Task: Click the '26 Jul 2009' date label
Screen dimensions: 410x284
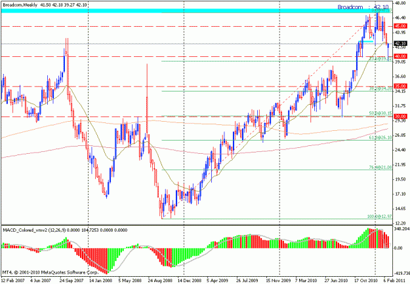Action: click(x=247, y=280)
